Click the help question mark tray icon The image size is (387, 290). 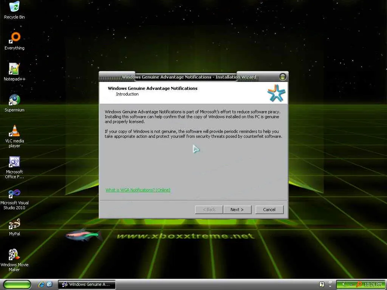coord(322,284)
